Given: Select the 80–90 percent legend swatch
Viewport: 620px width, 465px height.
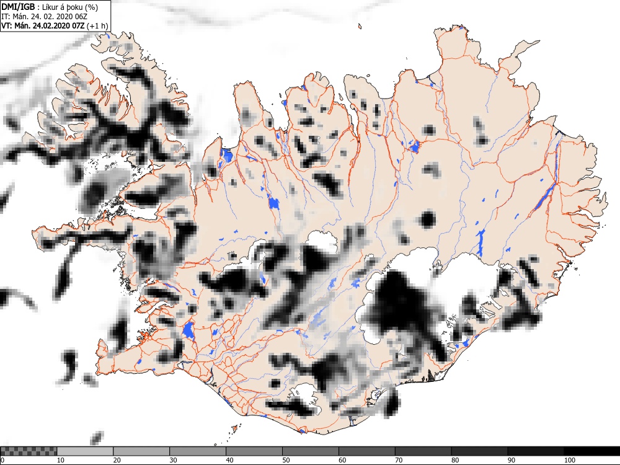Looking at the screenshot, I should (x=480, y=451).
